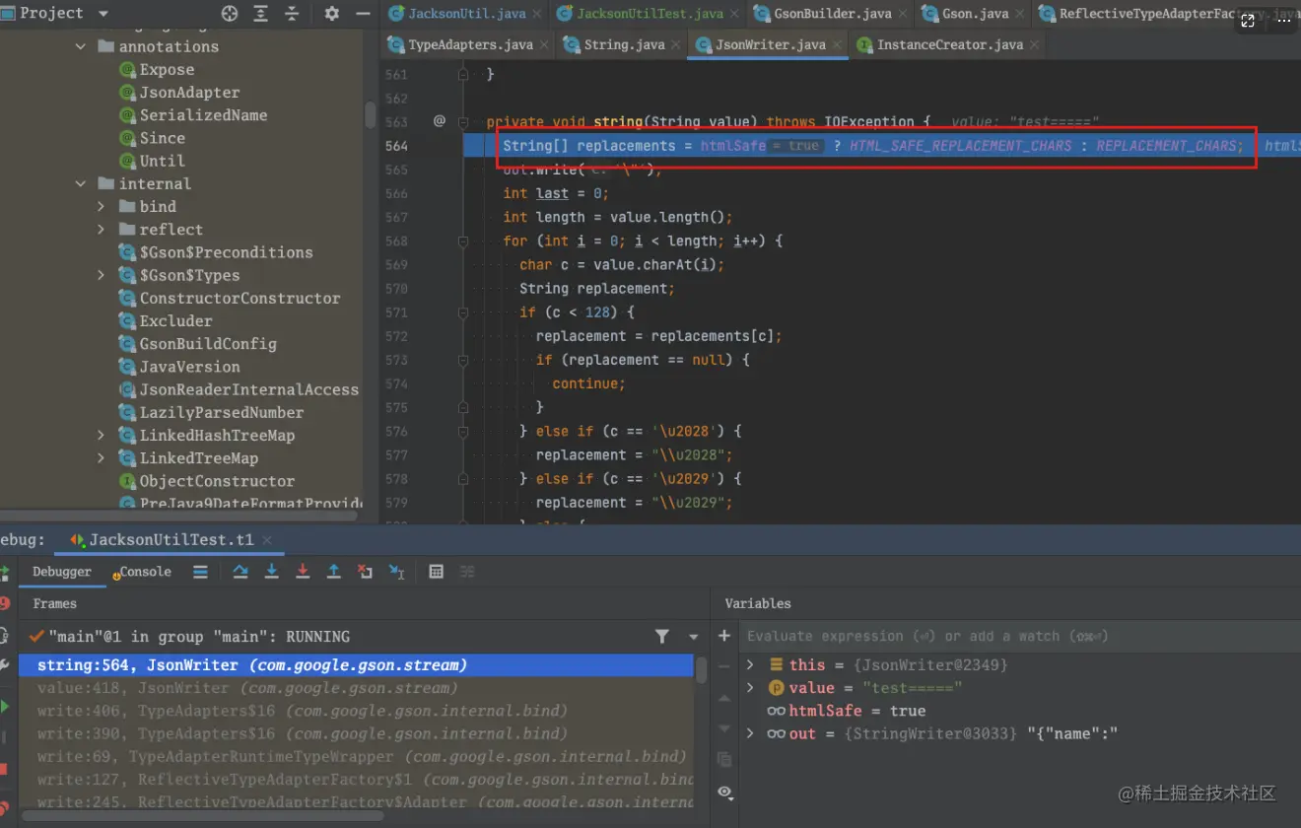The image size is (1301, 828).
Task: Click Step Into debugger icon
Action: [x=272, y=572]
